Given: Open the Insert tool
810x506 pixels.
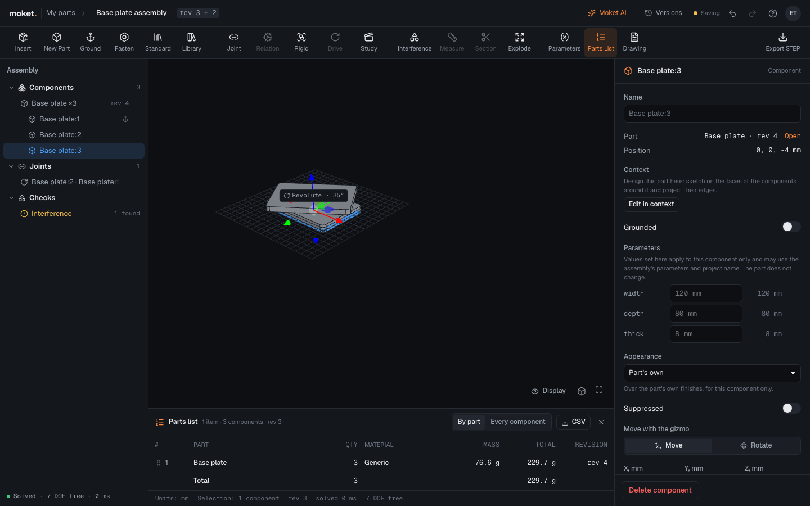Looking at the screenshot, I should click(x=23, y=42).
